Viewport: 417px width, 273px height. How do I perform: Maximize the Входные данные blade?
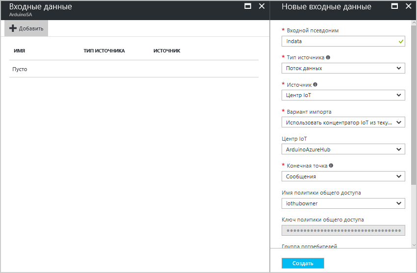coord(248,6)
